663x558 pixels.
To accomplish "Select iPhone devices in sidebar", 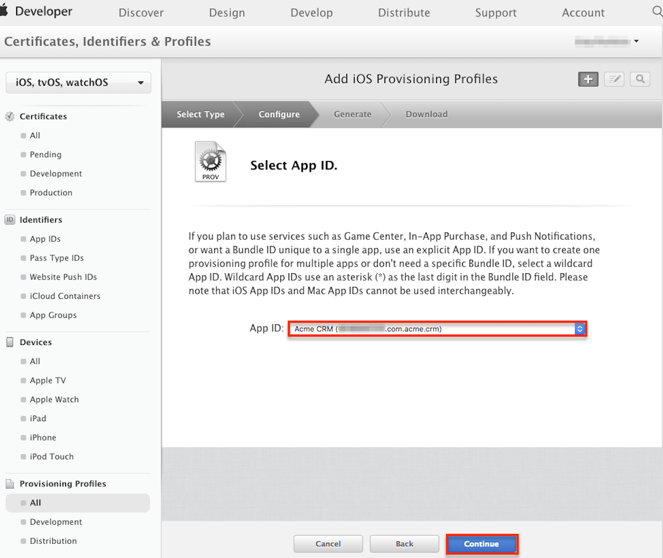I will coord(43,437).
